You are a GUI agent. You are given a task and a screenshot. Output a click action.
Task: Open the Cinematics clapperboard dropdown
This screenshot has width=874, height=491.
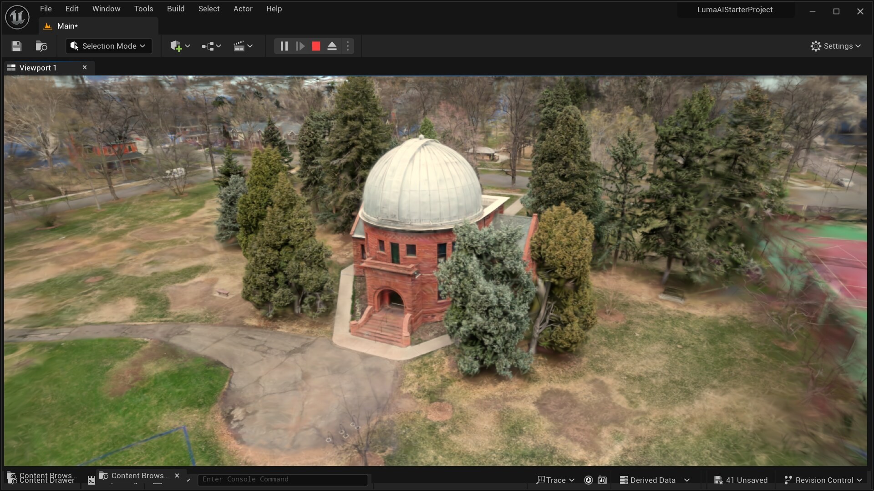tap(243, 46)
